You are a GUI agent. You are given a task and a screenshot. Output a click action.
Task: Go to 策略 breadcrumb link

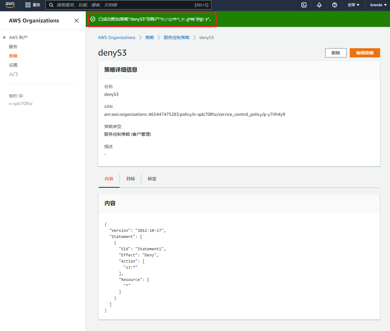point(150,37)
